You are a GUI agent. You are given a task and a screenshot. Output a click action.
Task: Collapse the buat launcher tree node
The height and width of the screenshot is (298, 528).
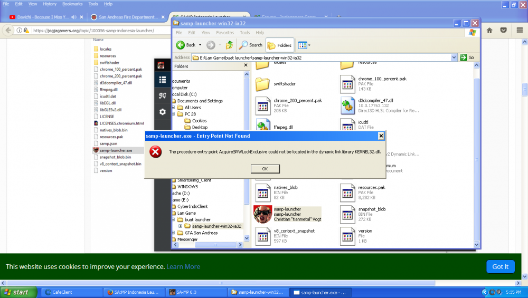(x=174, y=219)
